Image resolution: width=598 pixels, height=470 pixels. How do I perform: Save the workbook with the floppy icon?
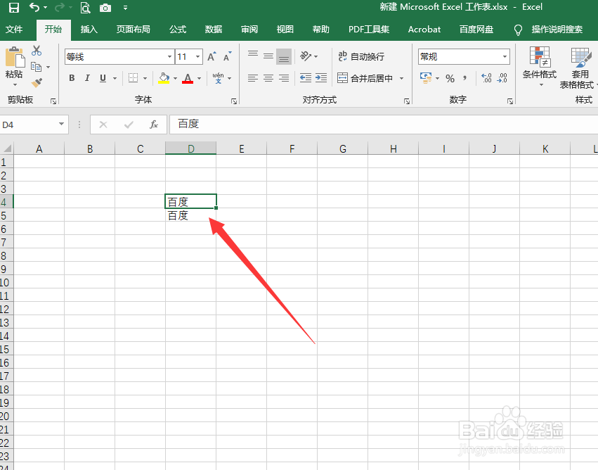14,8
